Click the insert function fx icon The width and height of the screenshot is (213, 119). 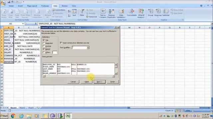(x=36, y=24)
